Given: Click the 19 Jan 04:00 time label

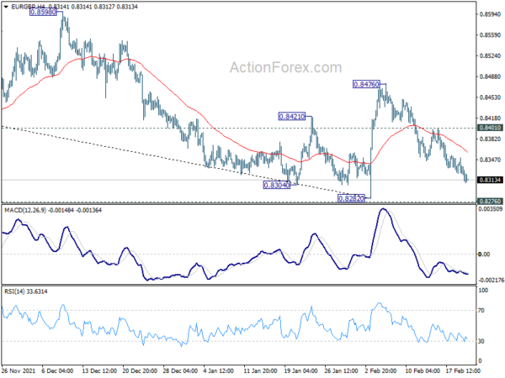Looking at the screenshot, I should pyautogui.click(x=300, y=370).
